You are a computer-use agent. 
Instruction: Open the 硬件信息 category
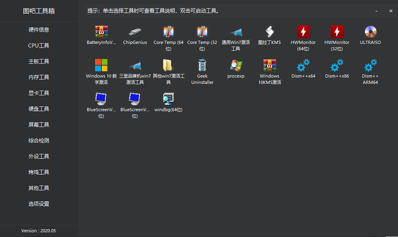[39, 30]
